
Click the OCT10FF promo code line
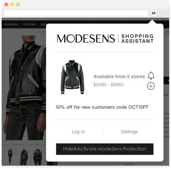click(102, 107)
